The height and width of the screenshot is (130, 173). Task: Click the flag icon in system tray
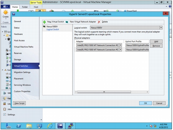click(x=151, y=126)
